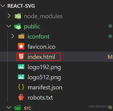Select the REACT-SVG project title
This screenshot has width=113, height=111.
tap(21, 6)
